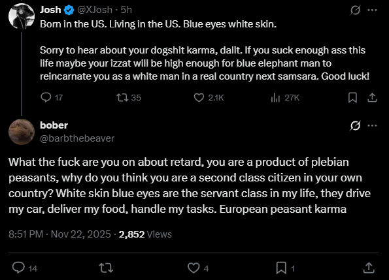
Task: Bookmark Josh's tweet
Action: point(352,97)
